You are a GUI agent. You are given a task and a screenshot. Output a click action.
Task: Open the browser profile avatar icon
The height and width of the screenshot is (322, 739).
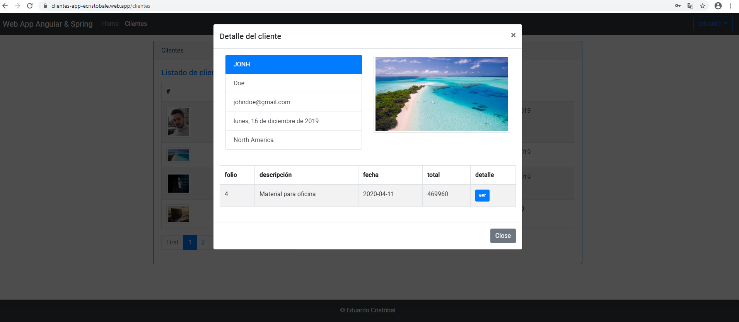718,6
